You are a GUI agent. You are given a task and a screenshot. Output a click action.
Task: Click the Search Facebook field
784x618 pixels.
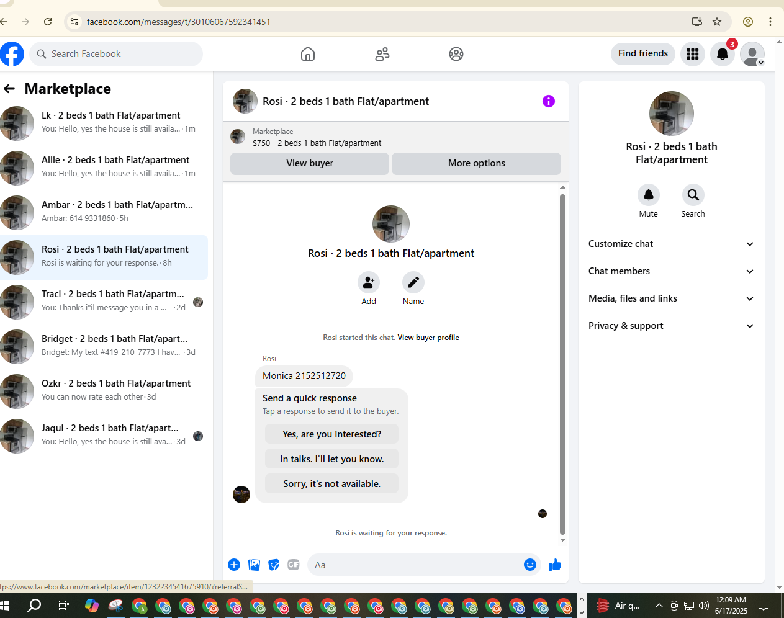[x=116, y=54]
